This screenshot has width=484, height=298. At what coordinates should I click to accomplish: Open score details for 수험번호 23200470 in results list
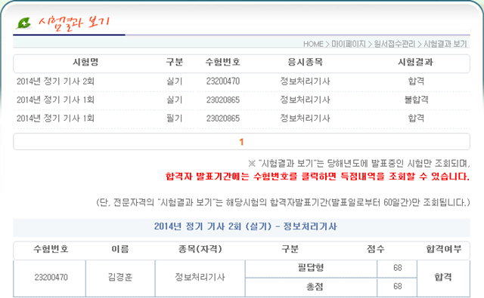coord(223,81)
